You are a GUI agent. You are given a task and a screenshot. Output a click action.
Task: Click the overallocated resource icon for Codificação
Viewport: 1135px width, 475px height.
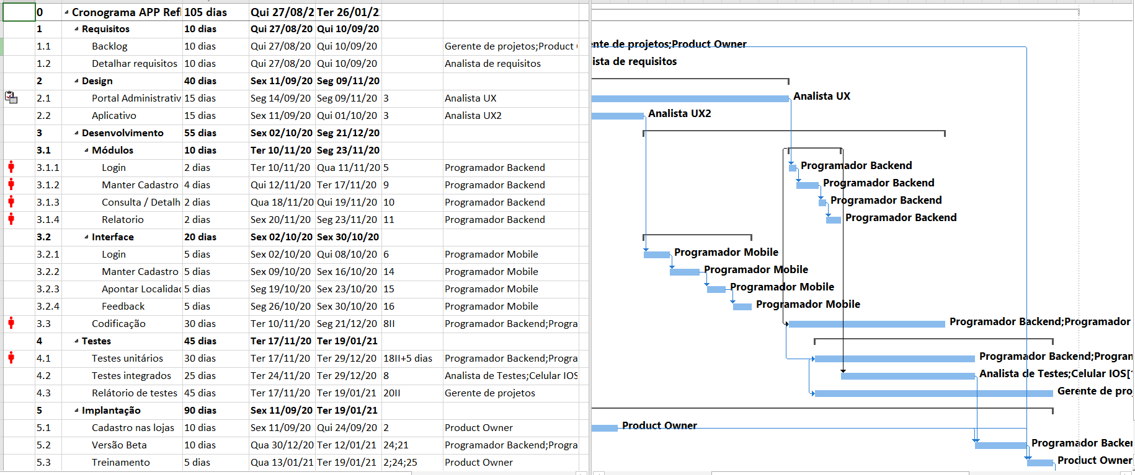(x=11, y=323)
